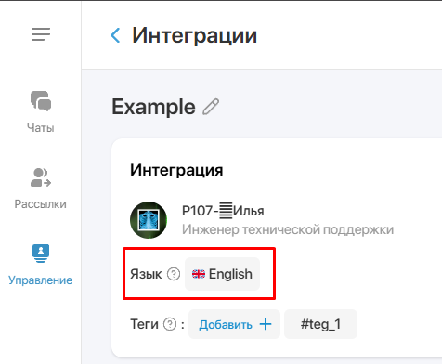Click the Интеграция card heading

tap(176, 170)
